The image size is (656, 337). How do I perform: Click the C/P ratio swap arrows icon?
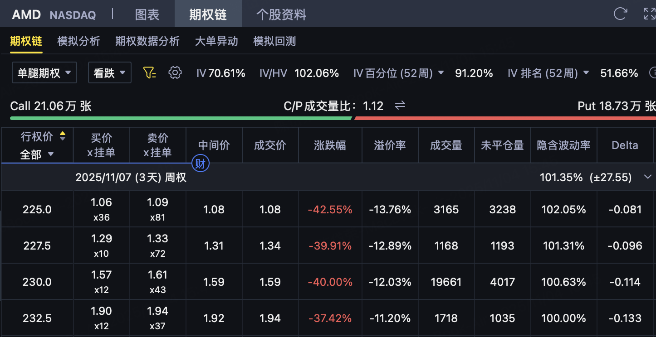click(x=400, y=106)
